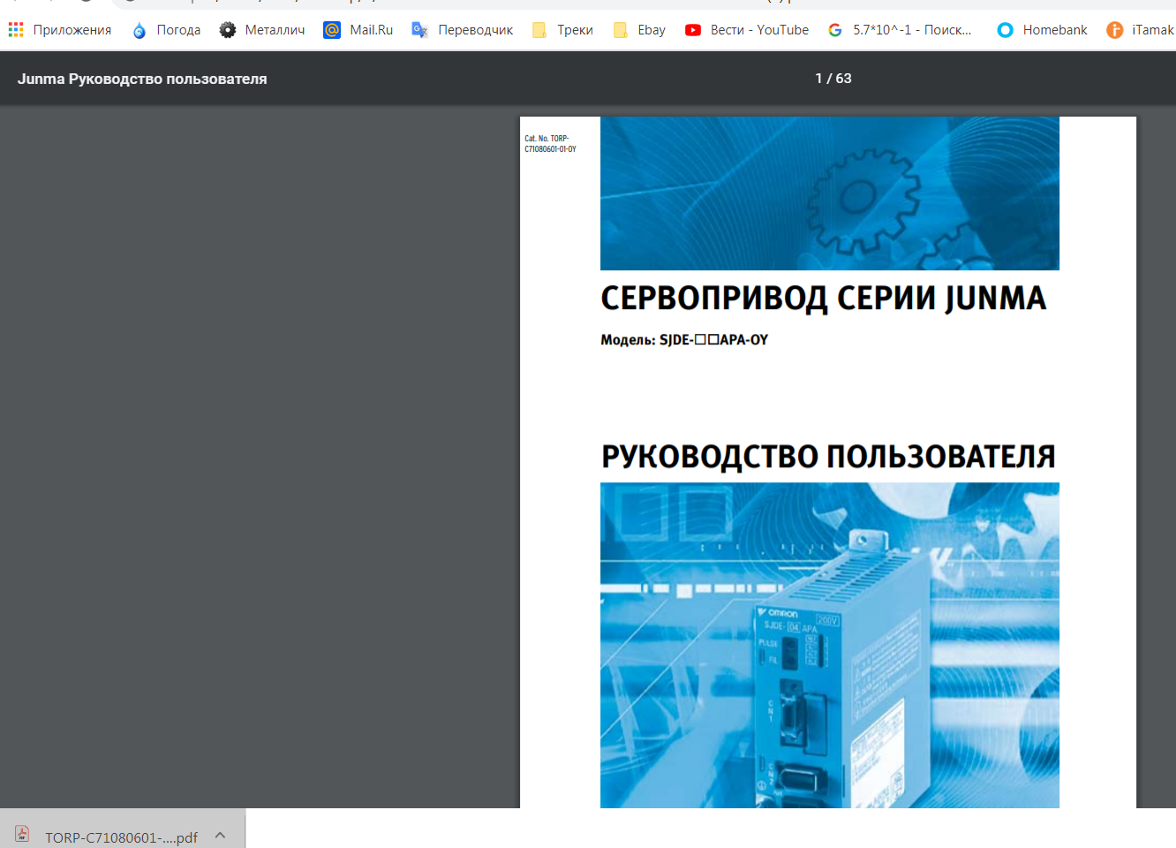Open the Ebay bookmarks folder

[x=652, y=30]
